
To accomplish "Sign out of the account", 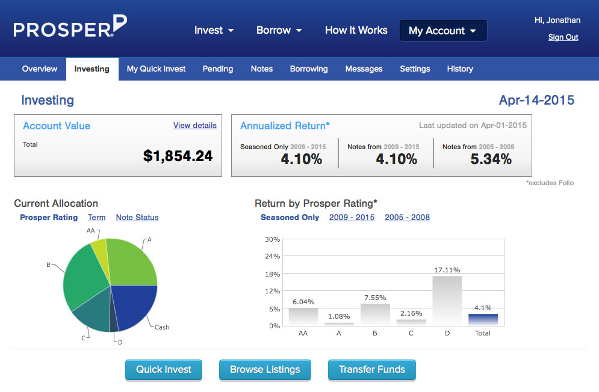I will pyautogui.click(x=563, y=37).
